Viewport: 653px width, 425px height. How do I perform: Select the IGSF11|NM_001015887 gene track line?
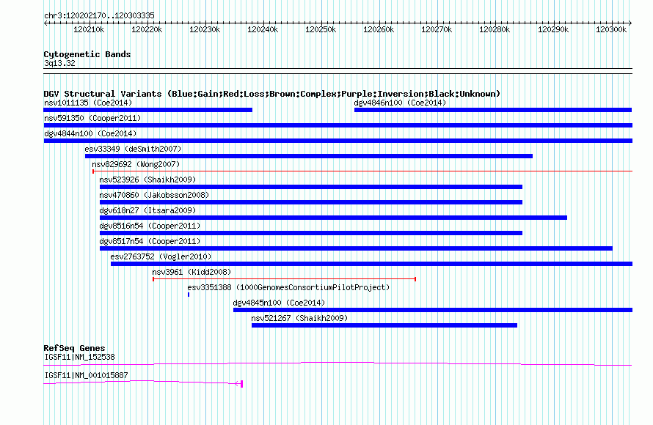pyautogui.click(x=143, y=382)
